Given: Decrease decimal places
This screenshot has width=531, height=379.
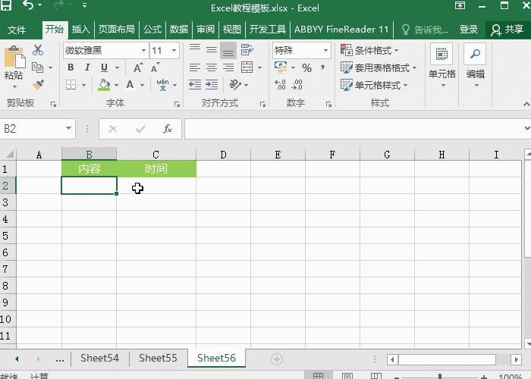Looking at the screenshot, I should click(297, 85).
